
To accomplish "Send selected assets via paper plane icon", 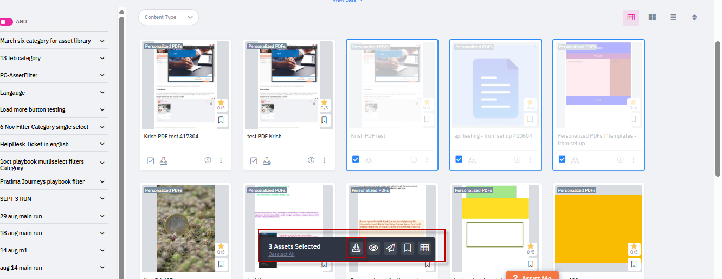I will [x=390, y=248].
